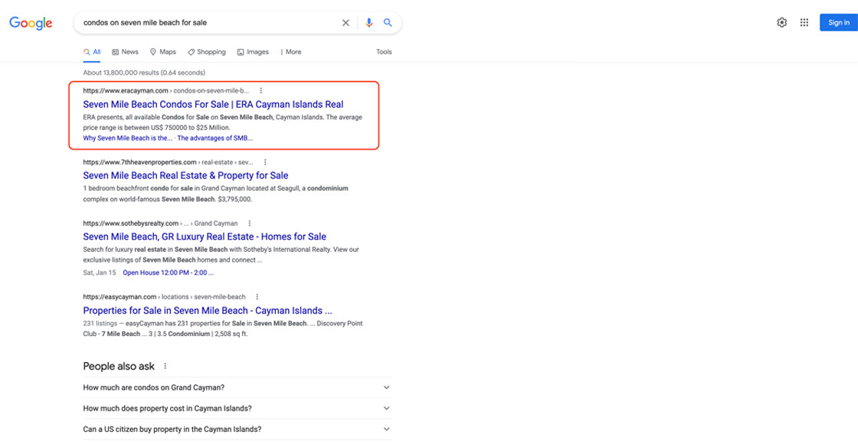The image size is (858, 444).
Task: Open Open House 12:00 PM - 2:00 link
Action: (168, 273)
